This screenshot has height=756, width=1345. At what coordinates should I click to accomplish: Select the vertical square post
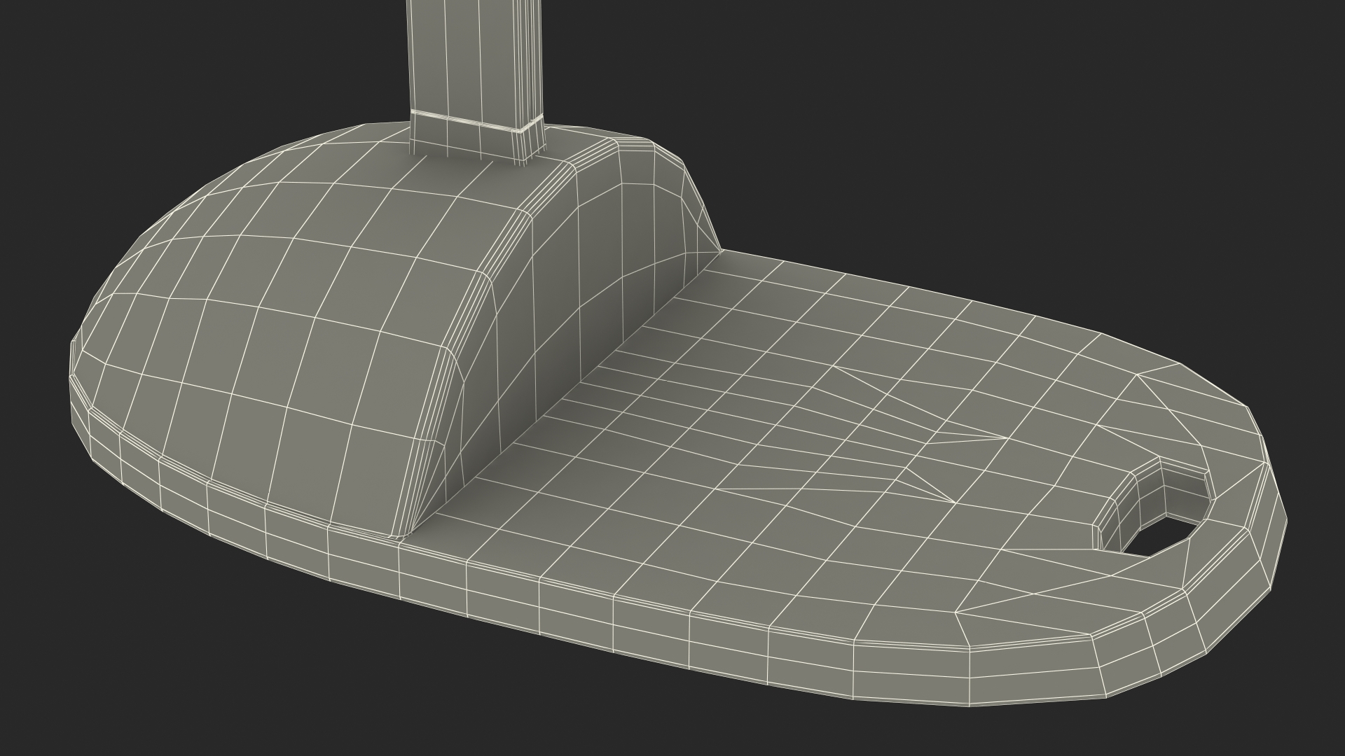pyautogui.click(x=476, y=56)
